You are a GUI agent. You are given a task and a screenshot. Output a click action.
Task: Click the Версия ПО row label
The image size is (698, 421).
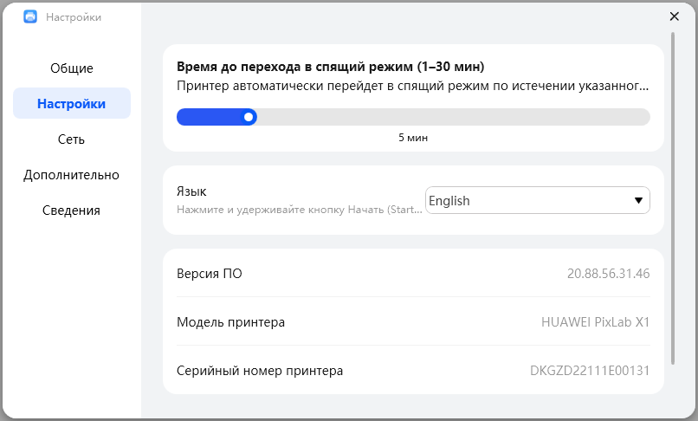coord(210,274)
